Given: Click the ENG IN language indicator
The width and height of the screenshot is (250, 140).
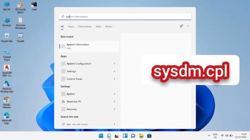Looking at the screenshot, I should coord(215,136).
